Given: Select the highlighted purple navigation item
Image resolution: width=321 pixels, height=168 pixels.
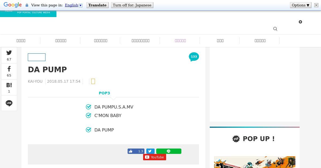Looking at the screenshot, I should [x=180, y=41].
